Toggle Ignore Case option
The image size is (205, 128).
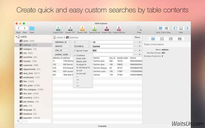click(83, 51)
